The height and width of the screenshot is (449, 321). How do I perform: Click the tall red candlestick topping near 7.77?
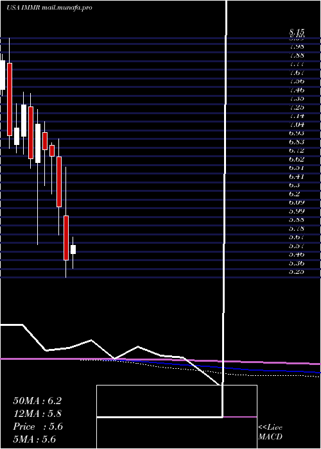10,99
